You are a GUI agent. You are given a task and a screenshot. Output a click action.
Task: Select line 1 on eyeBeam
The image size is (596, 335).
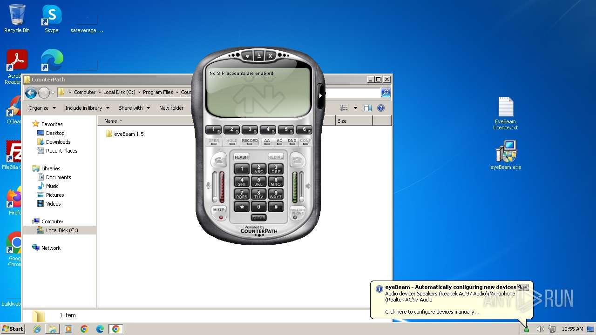pyautogui.click(x=213, y=130)
